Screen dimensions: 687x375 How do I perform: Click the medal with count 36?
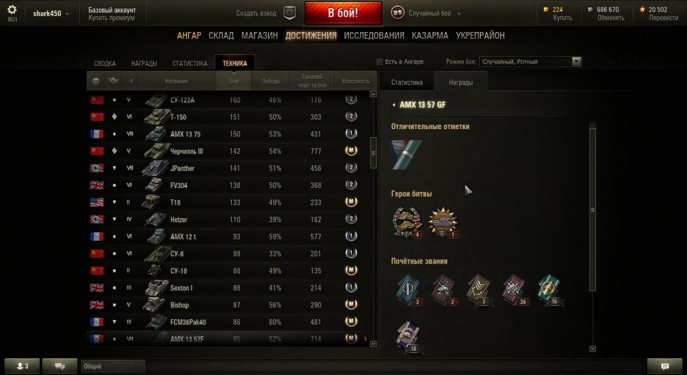514,289
